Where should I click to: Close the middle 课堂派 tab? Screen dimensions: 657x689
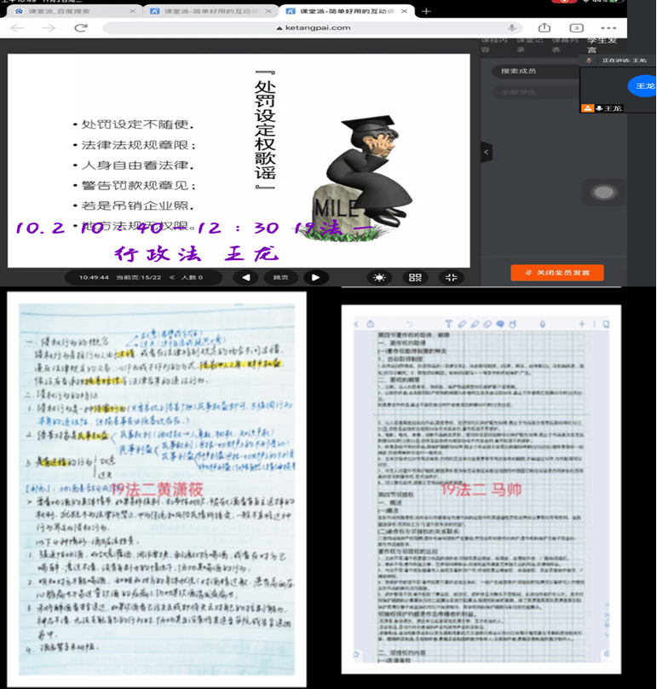point(268,11)
